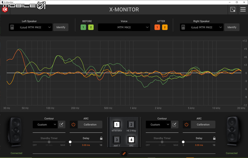Open the Voice MTM MKII dropdown
Screen dimensions: 248x158
(x=124, y=27)
